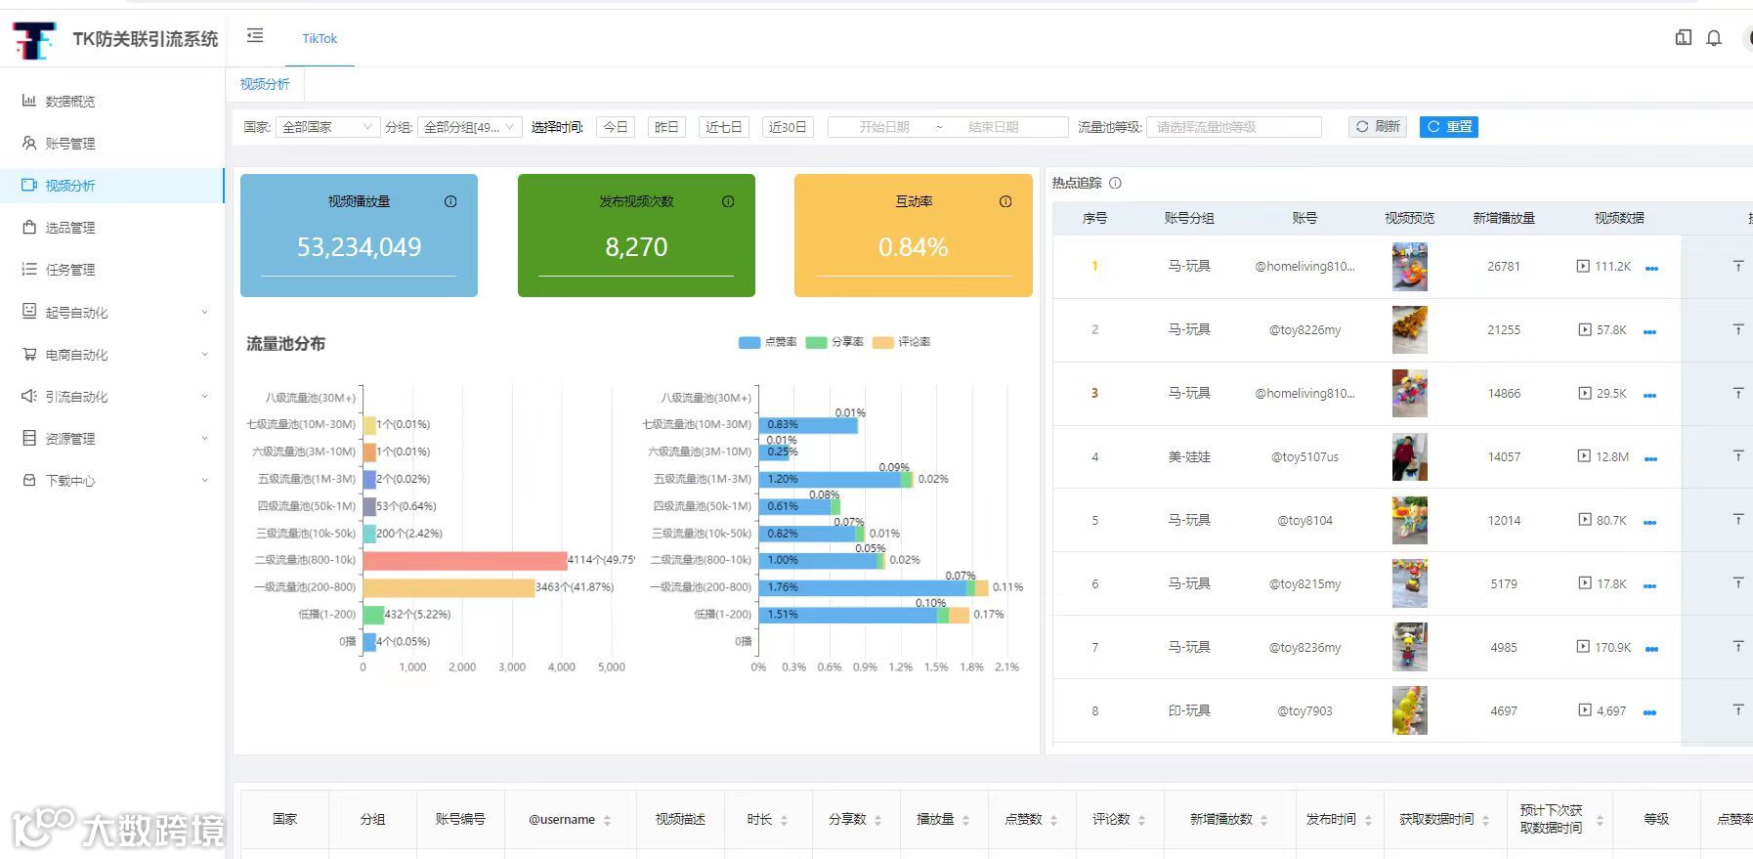Viewport: 1753px width, 859px height.
Task: Sort by @username column arrows
Action: point(607,820)
